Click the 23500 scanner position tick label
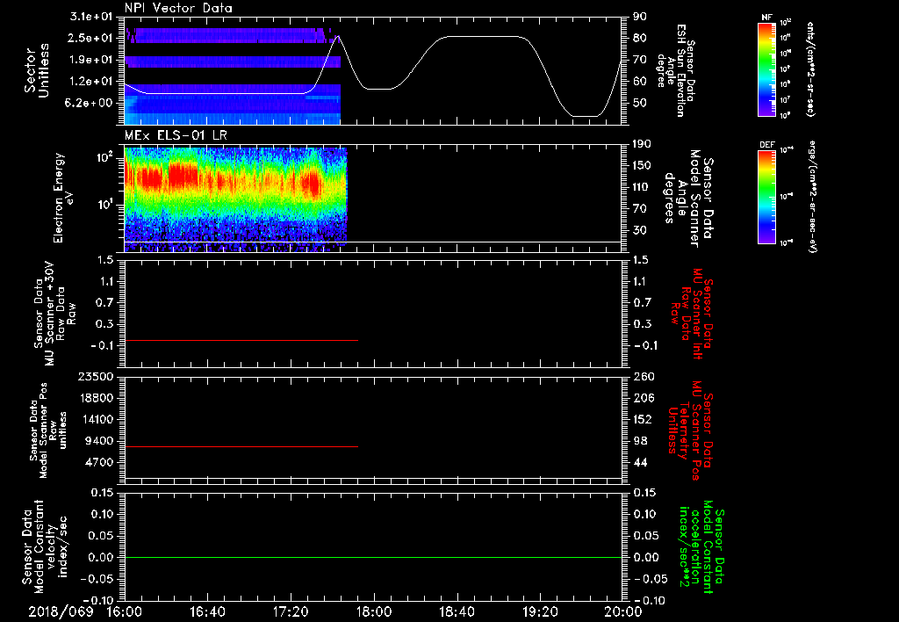 point(95,376)
